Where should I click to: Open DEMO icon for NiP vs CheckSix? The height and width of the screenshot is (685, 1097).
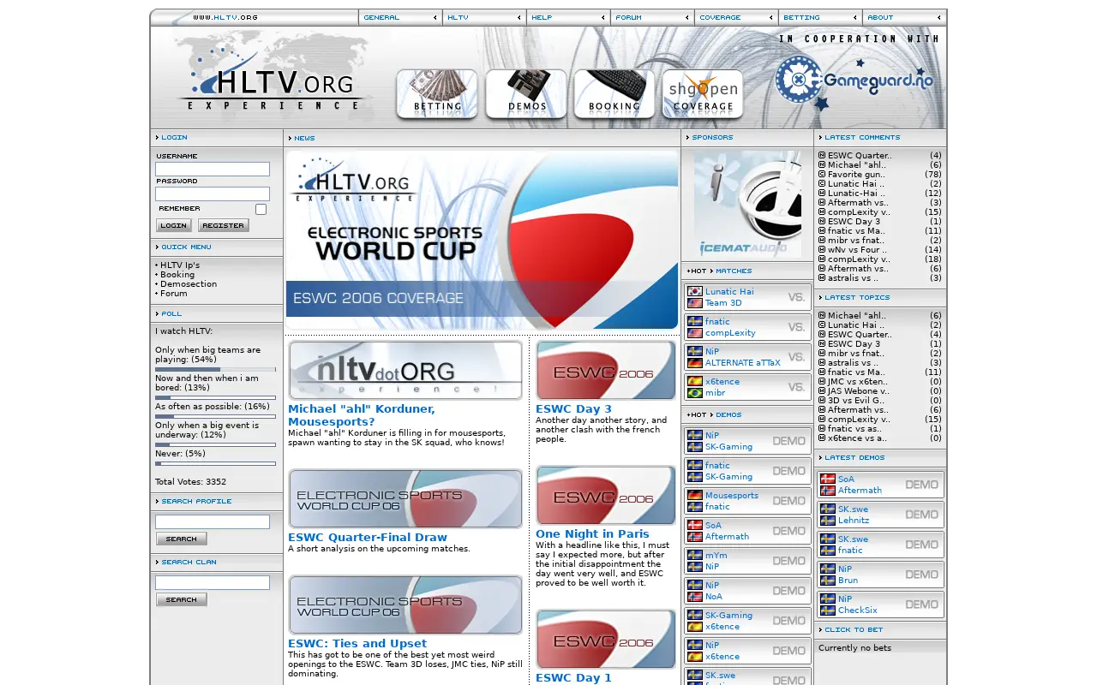[x=922, y=605]
